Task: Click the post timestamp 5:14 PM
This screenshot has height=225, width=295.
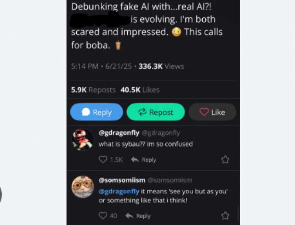Action: [x=85, y=66]
